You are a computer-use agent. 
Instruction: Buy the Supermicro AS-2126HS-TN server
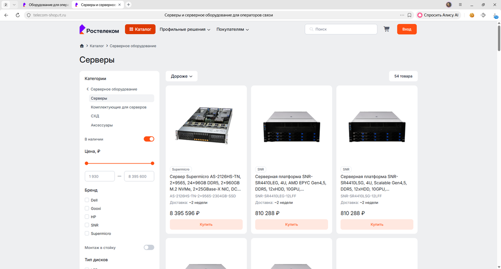click(x=206, y=224)
